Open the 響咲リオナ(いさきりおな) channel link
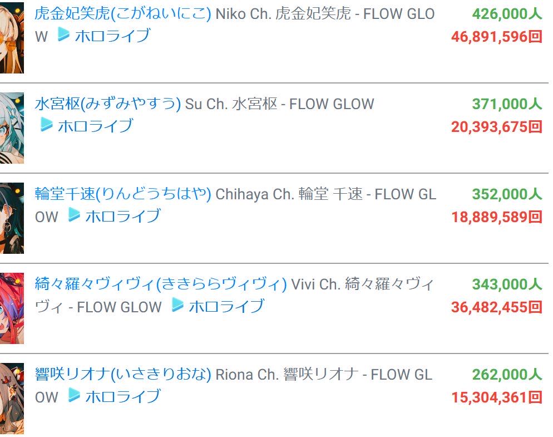This screenshot has height=437, width=553. (x=123, y=374)
